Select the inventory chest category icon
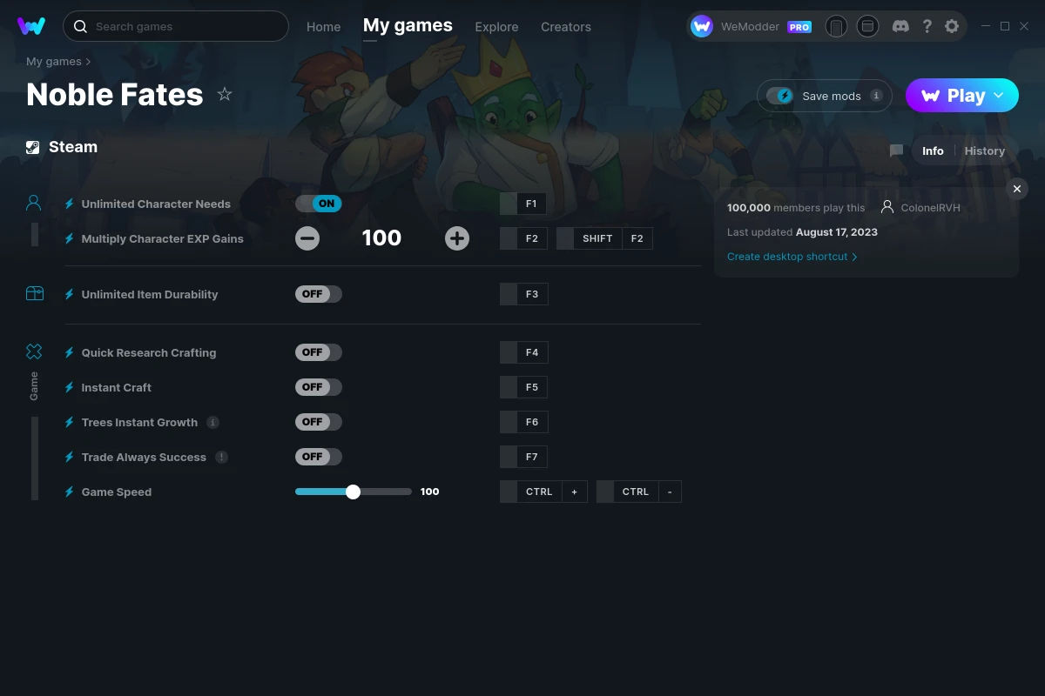This screenshot has width=1045, height=696. coord(34,294)
